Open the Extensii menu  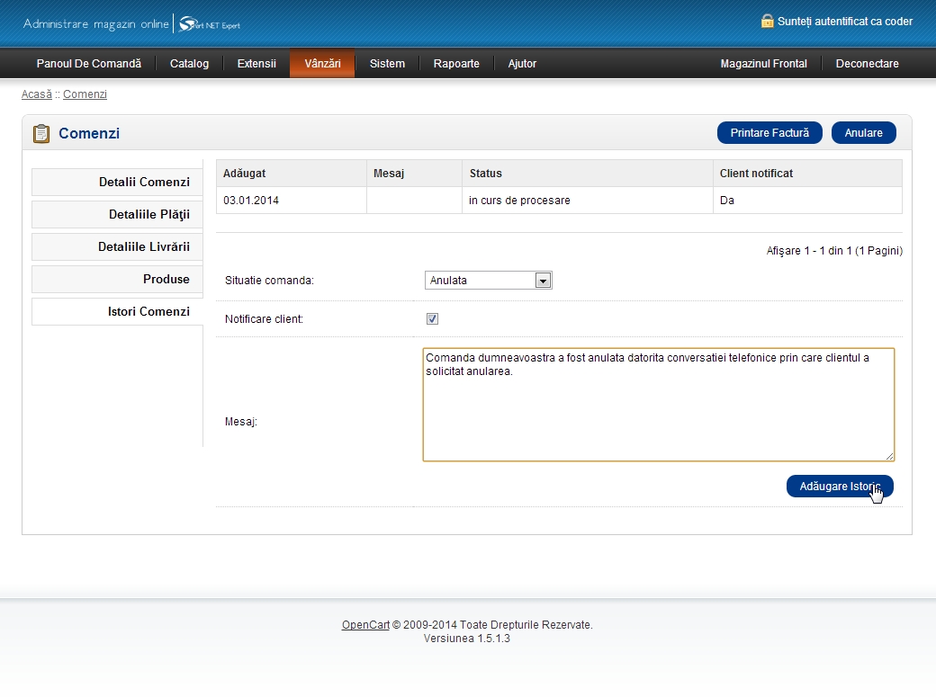click(x=256, y=64)
